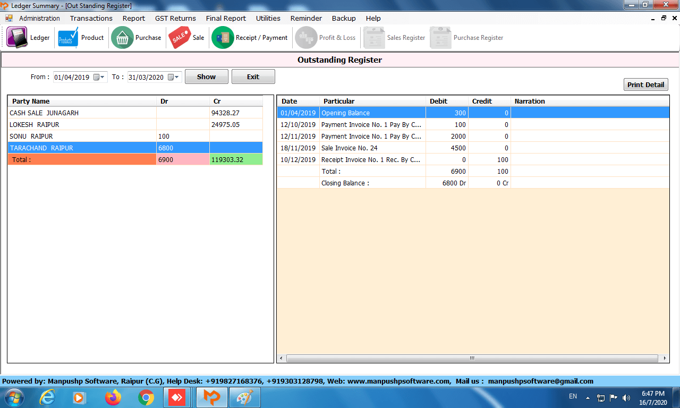Open the Final Report menu
The image size is (680, 408).
pyautogui.click(x=226, y=18)
